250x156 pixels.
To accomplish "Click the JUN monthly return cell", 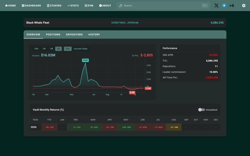I will tap(142, 127).
